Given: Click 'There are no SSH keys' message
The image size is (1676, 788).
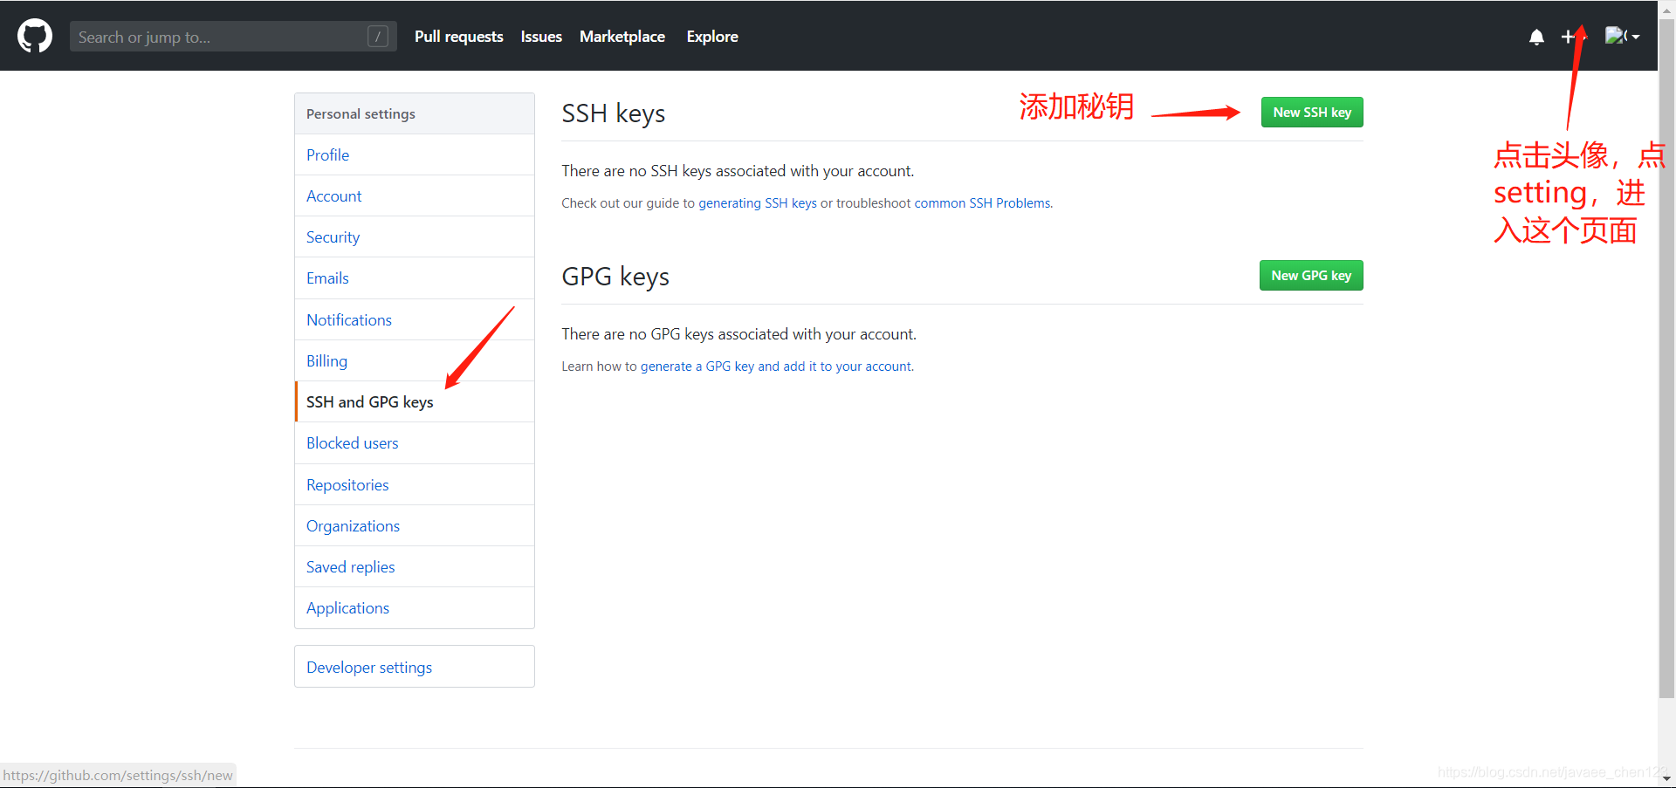Looking at the screenshot, I should pyautogui.click(x=738, y=171).
